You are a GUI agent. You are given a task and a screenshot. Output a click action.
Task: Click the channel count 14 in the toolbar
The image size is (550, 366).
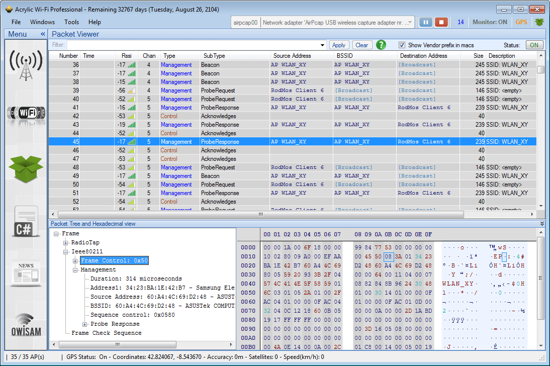tap(461, 22)
